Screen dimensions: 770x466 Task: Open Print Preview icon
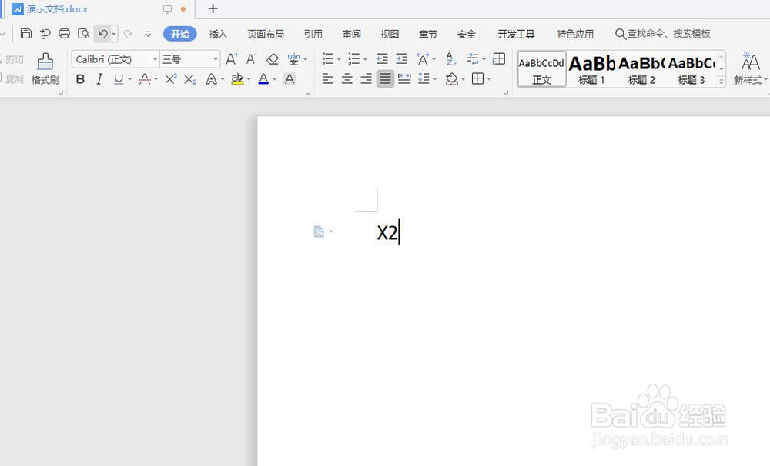click(83, 33)
